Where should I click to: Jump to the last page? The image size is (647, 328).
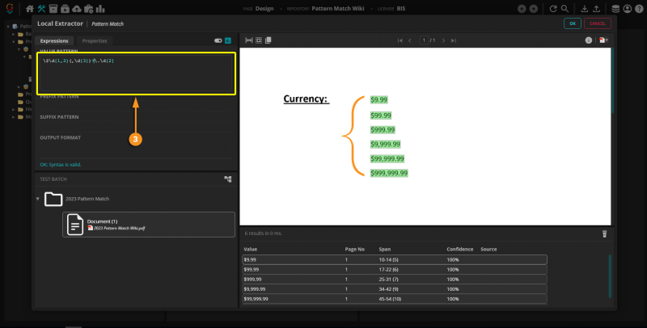click(x=454, y=40)
